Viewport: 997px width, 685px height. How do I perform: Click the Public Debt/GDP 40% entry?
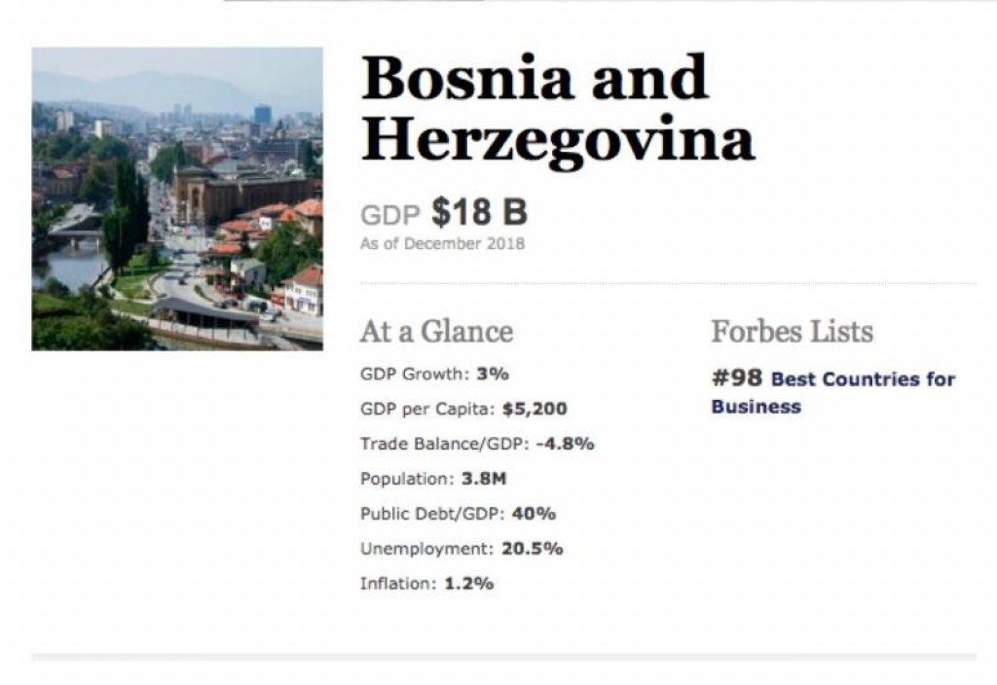(x=458, y=514)
